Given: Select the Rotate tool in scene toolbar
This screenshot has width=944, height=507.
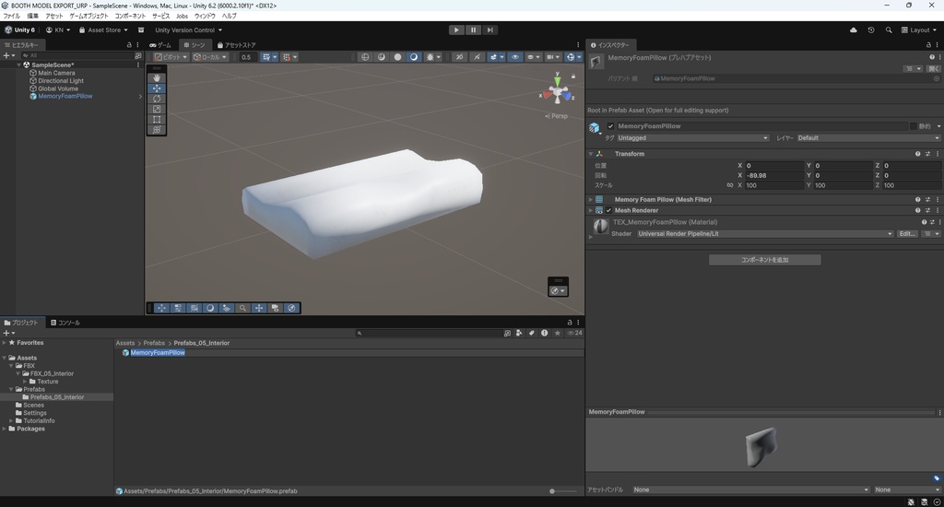Looking at the screenshot, I should click(x=157, y=98).
